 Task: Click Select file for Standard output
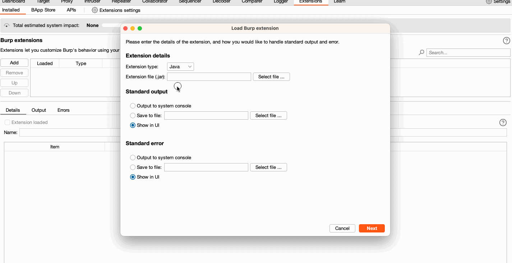click(x=268, y=116)
